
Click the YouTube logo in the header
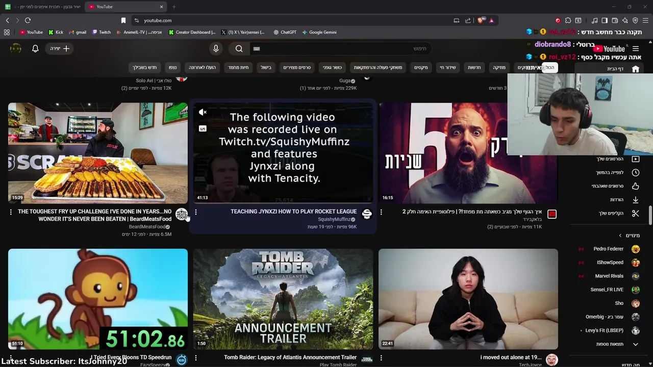pos(609,49)
